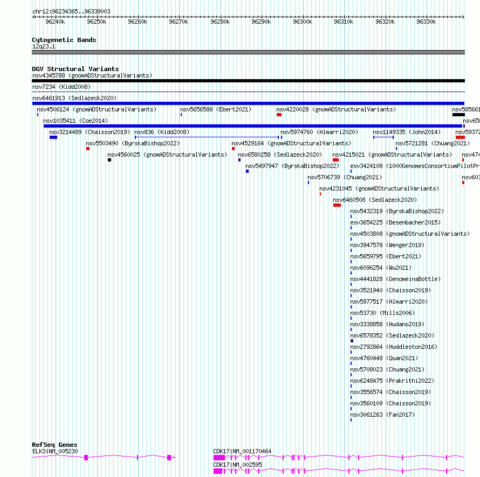Screen dimensions: 480x477
Task: Open nsv3560109 (Chaisson2019) entry
Action: tap(390, 403)
